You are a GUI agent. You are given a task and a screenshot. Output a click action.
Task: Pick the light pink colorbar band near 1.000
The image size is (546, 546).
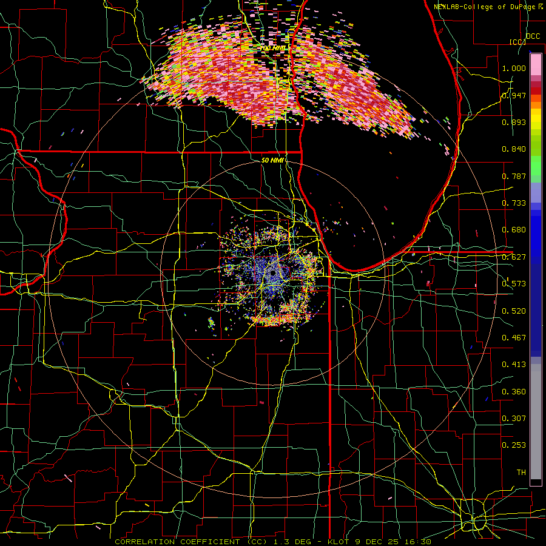(x=536, y=65)
